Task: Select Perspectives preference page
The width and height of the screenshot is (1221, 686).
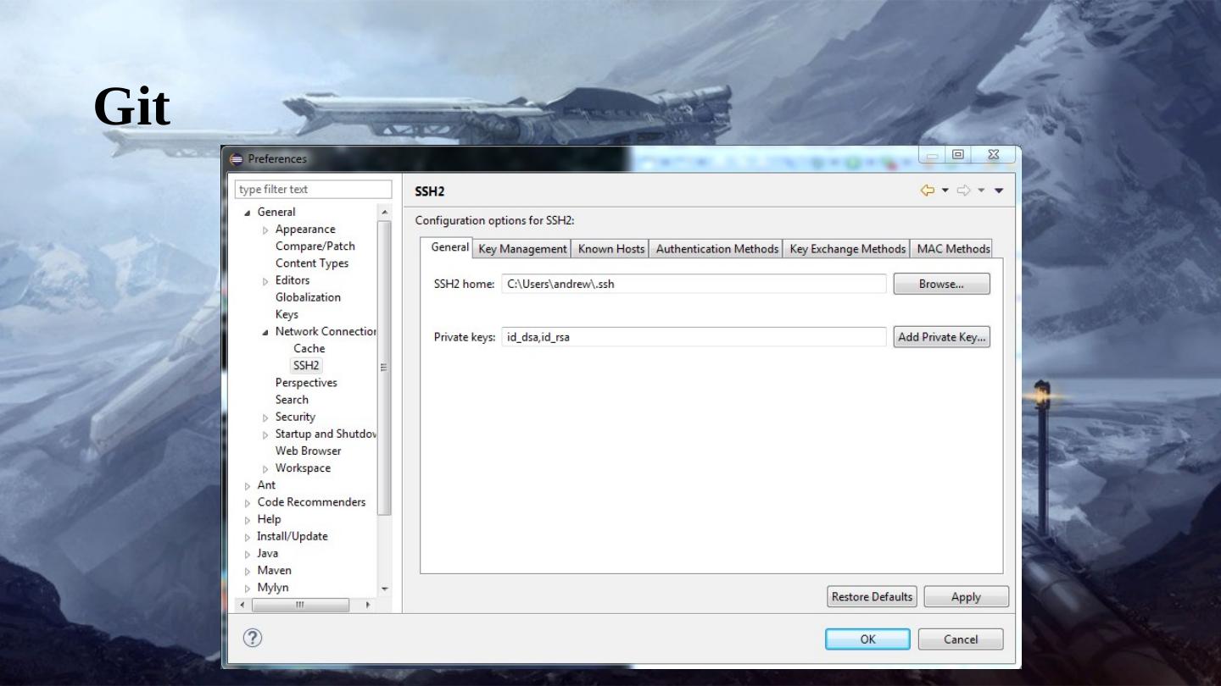Action: pos(306,383)
